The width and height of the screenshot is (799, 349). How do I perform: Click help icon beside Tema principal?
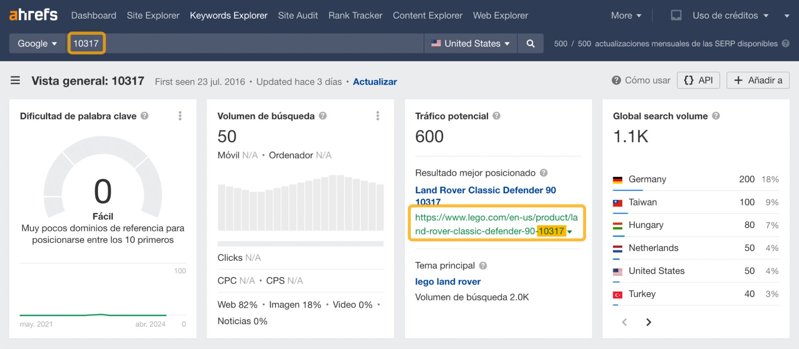pos(483,266)
